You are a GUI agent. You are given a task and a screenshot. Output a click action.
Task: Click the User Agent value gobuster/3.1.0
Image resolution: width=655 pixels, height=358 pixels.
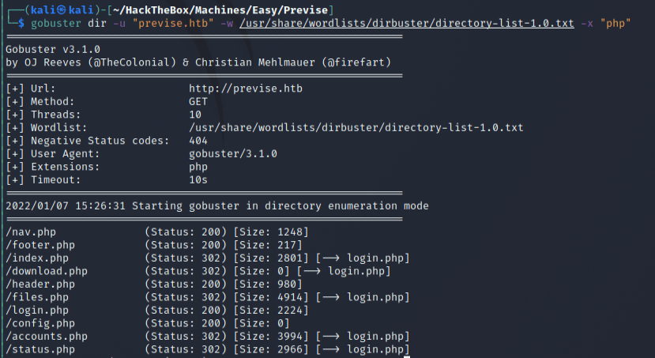point(232,153)
